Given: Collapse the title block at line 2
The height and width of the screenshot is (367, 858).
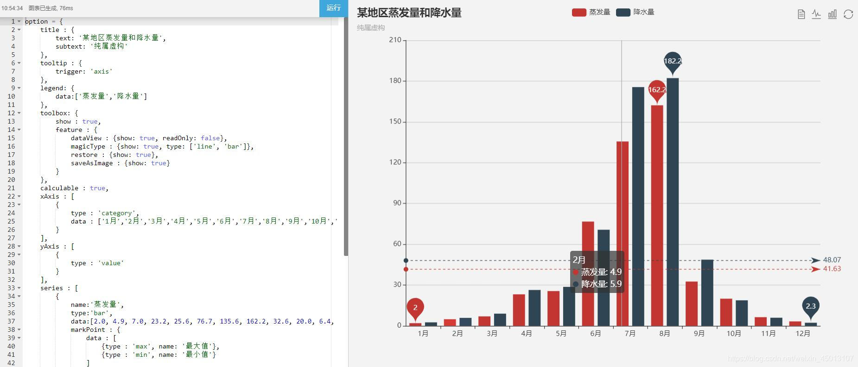Looking at the screenshot, I should click(x=19, y=30).
